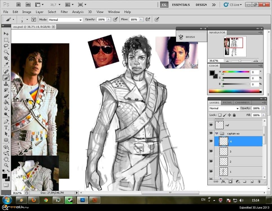272x211 pixels.
Task: Open the Filter menu
Action: click(64, 12)
